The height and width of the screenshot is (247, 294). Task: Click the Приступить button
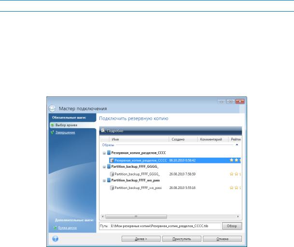182,239
